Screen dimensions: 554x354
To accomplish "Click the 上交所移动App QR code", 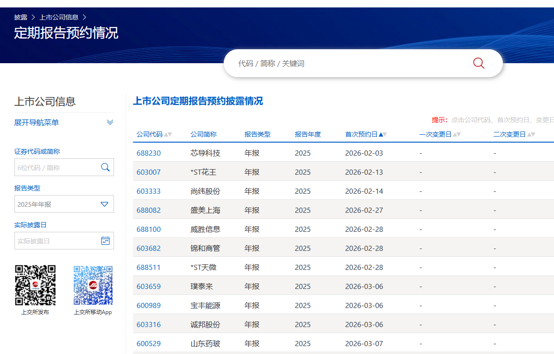I will click(x=93, y=285).
